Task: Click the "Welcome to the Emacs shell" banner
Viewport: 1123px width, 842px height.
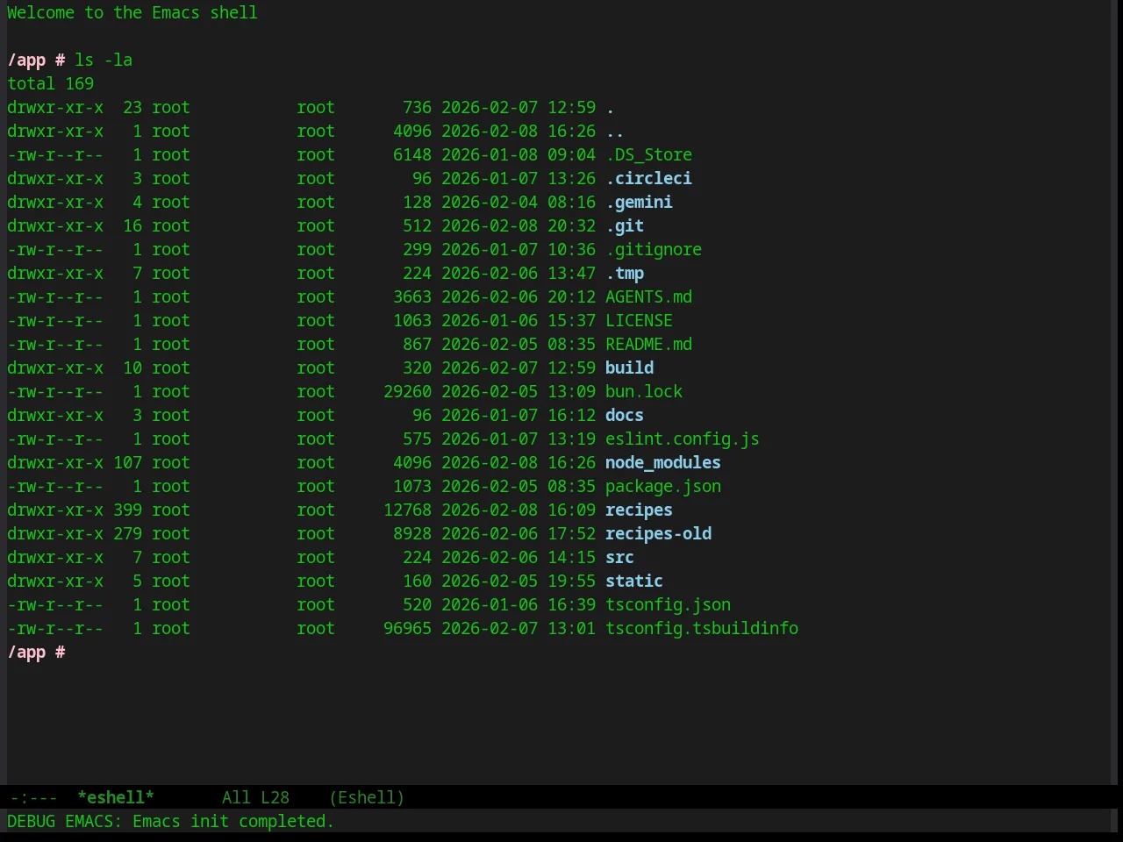Action: coord(132,13)
